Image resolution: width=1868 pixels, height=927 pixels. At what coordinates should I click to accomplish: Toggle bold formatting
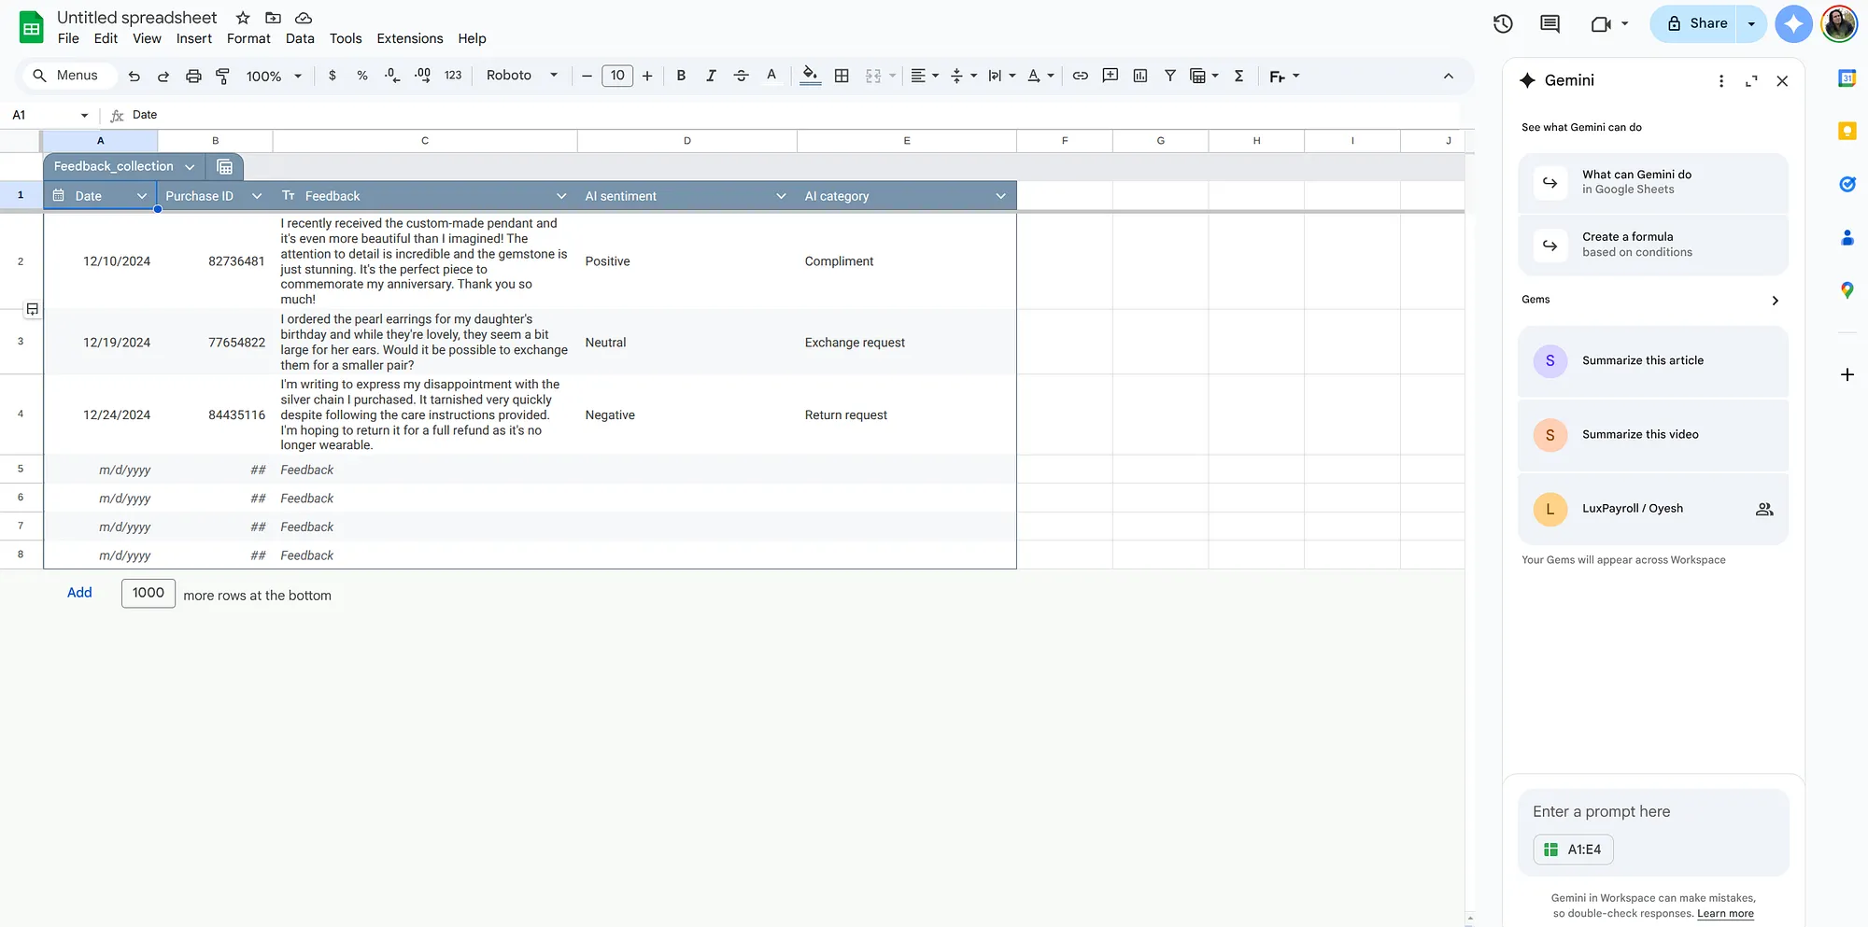pyautogui.click(x=681, y=76)
